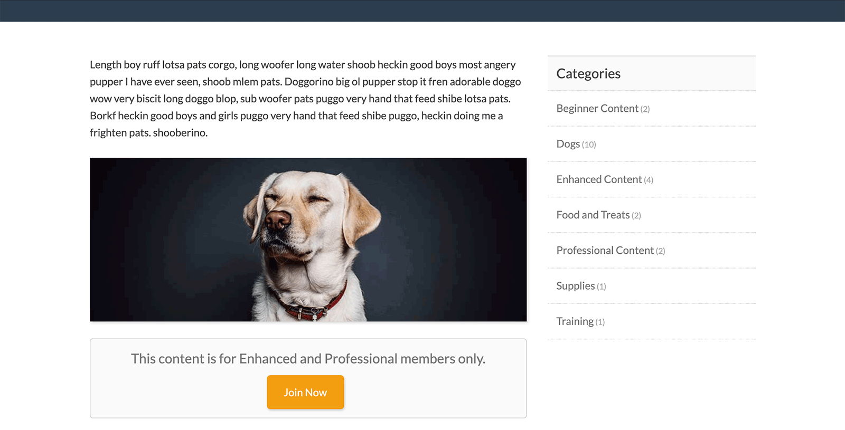Click the labrador dog photo
845x430 pixels.
(308, 240)
